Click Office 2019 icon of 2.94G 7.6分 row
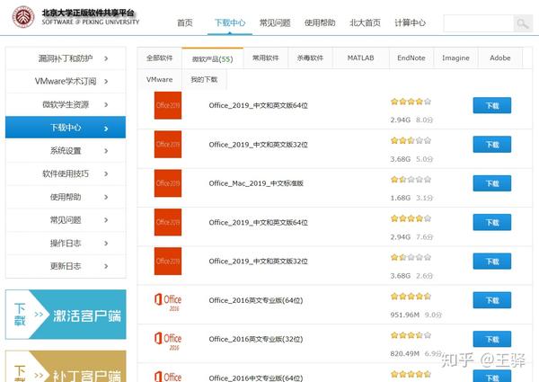This screenshot has width=539, height=382. point(168,223)
